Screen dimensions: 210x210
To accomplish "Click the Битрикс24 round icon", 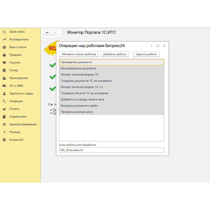I will tap(4, 140).
